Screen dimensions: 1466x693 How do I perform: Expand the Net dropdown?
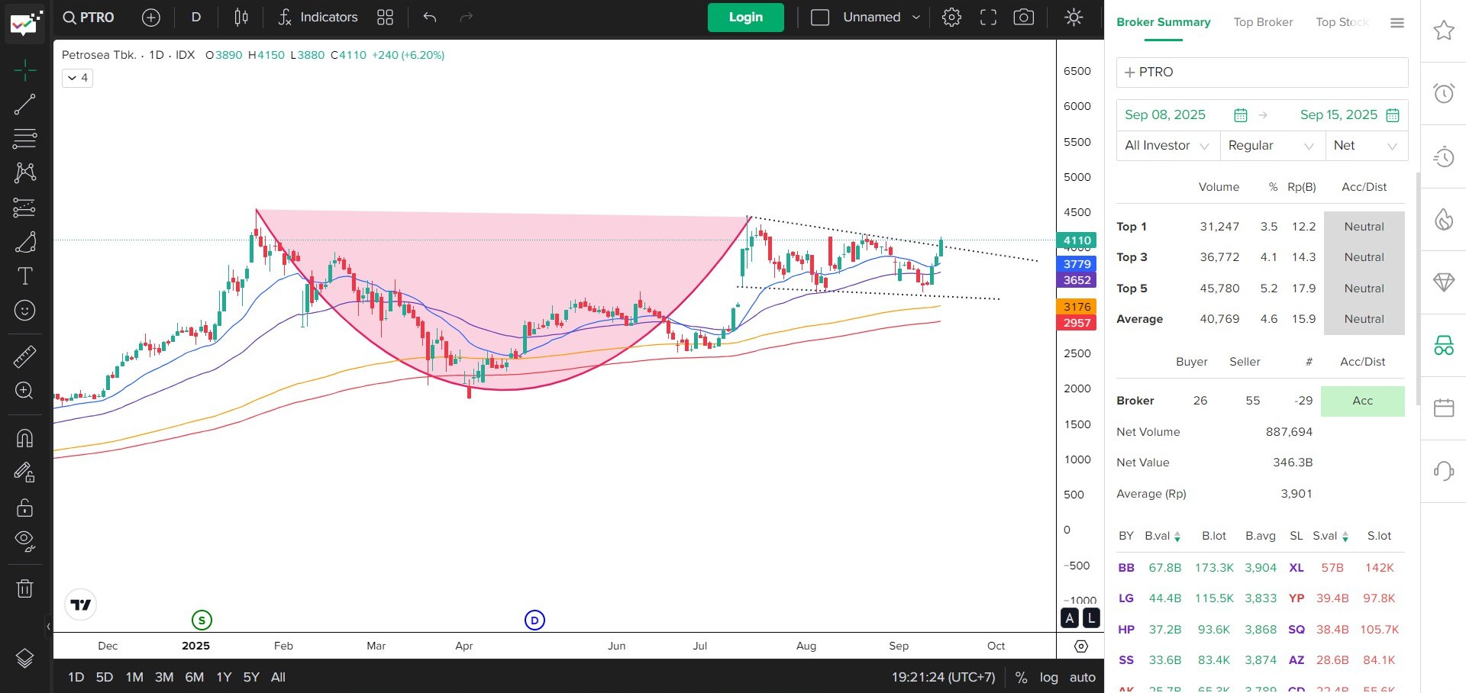1367,146
